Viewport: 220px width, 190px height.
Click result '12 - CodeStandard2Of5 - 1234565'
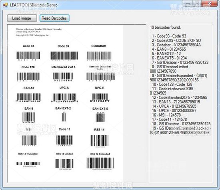180,97
